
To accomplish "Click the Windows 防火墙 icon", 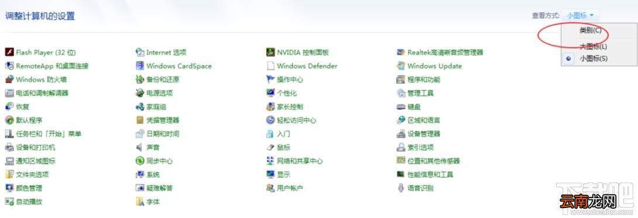I will pyautogui.click(x=9, y=79).
